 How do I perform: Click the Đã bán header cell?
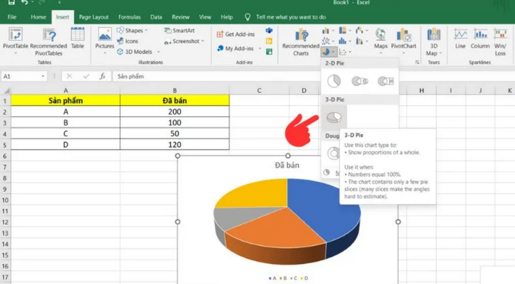pos(174,101)
